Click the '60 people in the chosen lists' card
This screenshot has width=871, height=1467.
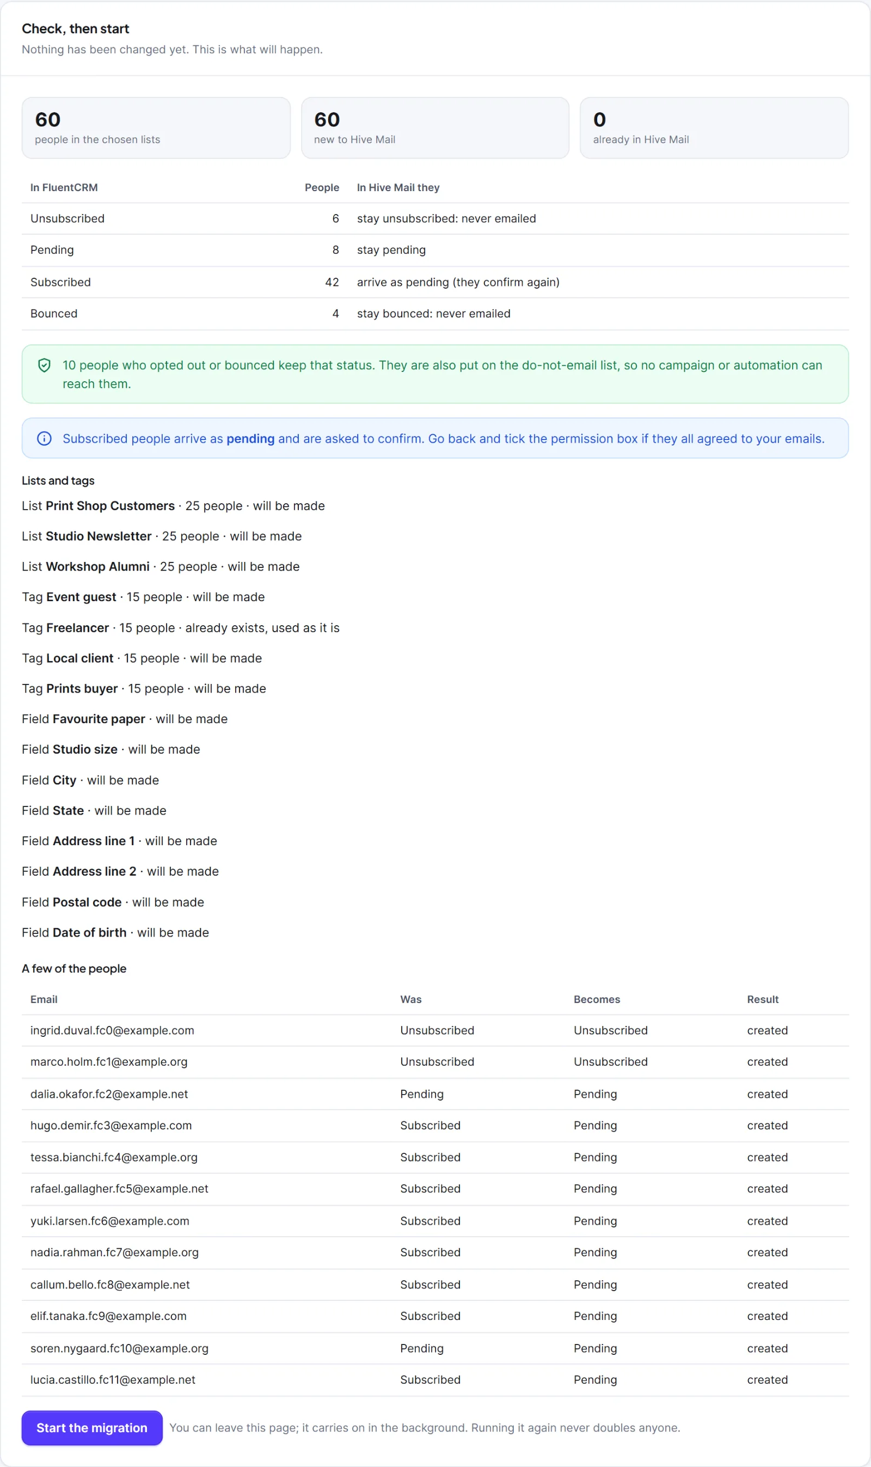point(156,128)
